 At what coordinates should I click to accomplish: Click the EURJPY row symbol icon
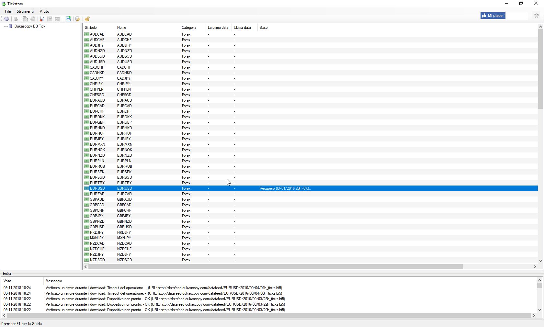click(86, 139)
